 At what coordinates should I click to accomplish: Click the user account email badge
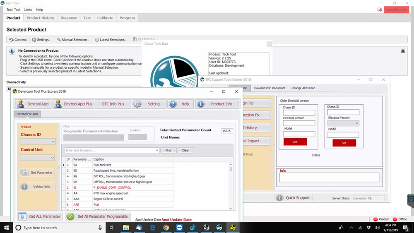(x=396, y=10)
